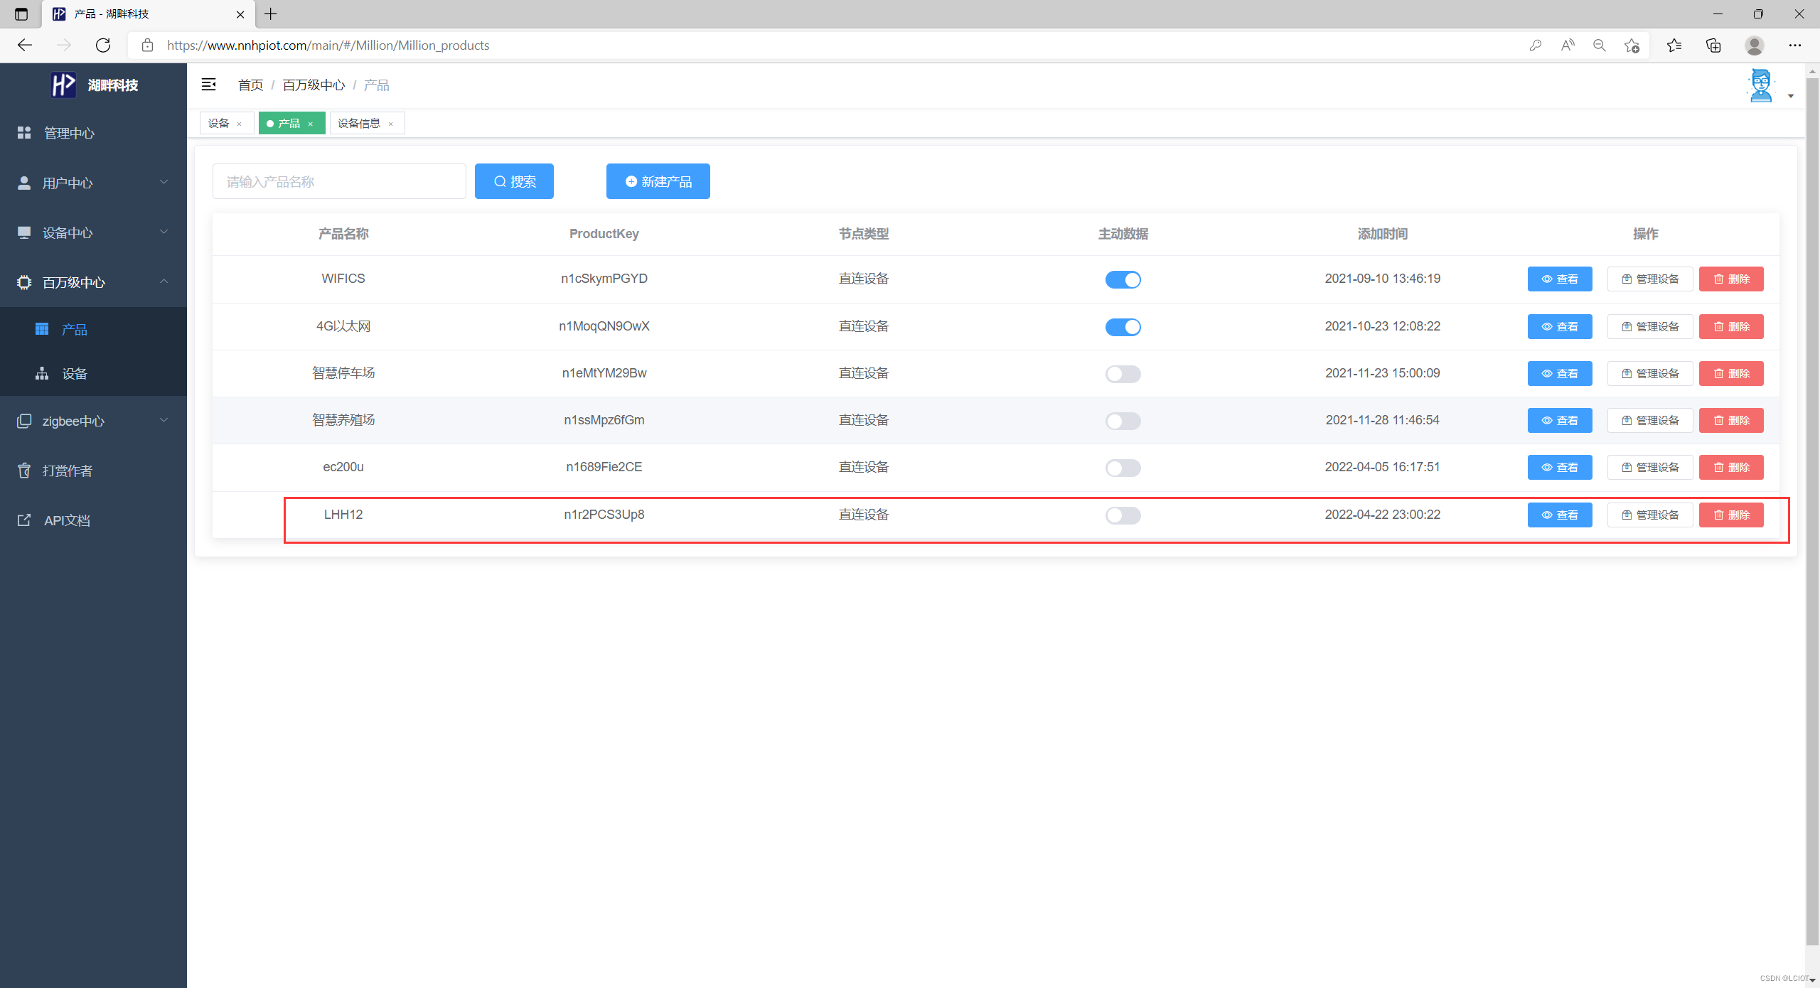Select the 智慧养殖场 product name cell
The height and width of the screenshot is (988, 1820).
343,420
